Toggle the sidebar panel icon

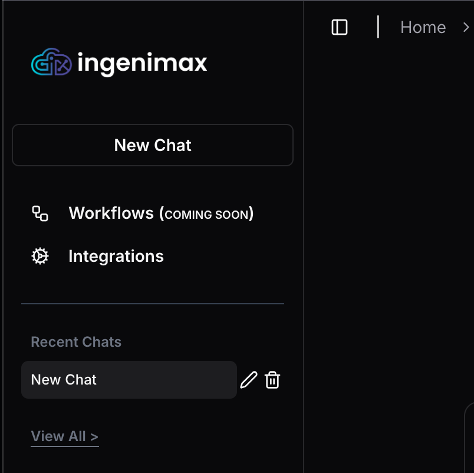(340, 27)
